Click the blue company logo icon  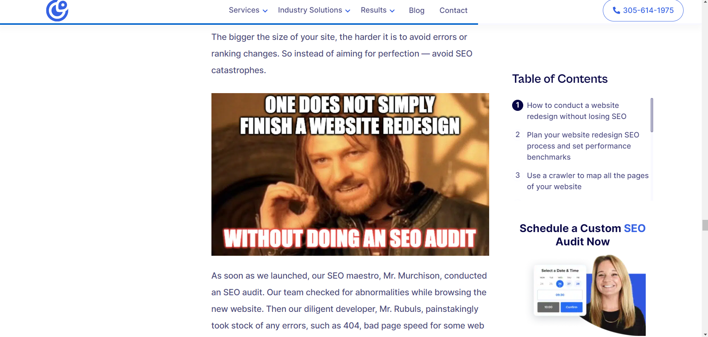[57, 11]
